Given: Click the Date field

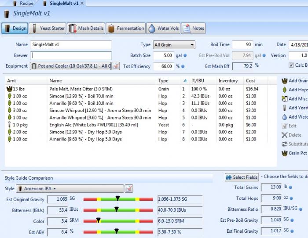Looking at the screenshot, I should (x=298, y=45).
